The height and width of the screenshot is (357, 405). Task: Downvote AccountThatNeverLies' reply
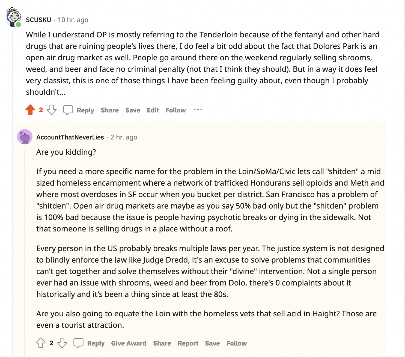point(62,343)
